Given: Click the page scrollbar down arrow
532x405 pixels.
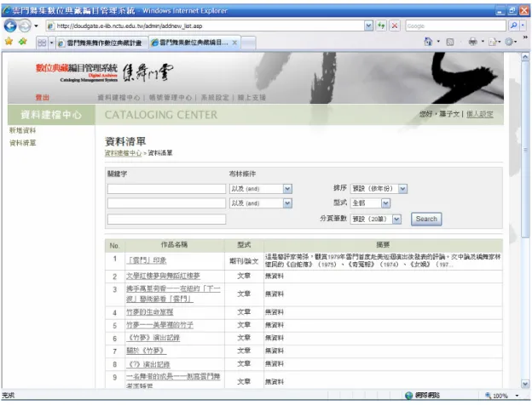Looking at the screenshot, I should [x=525, y=384].
